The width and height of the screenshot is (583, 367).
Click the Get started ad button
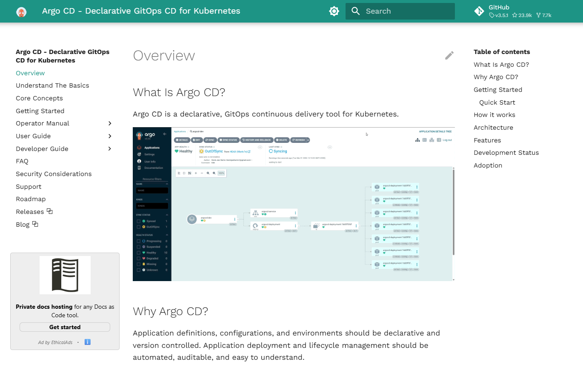[65, 327]
